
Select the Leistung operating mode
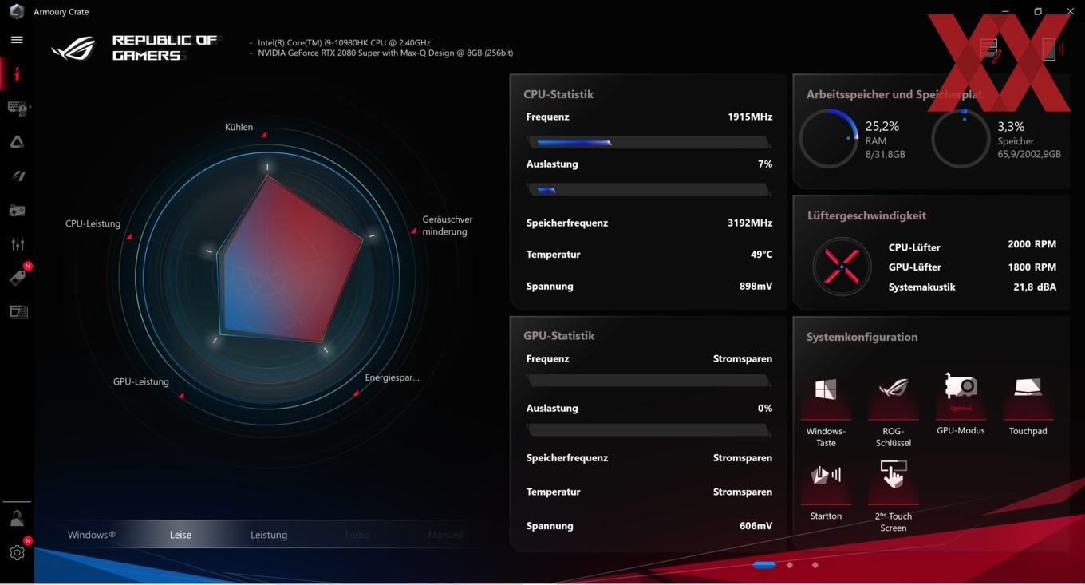[x=269, y=535]
